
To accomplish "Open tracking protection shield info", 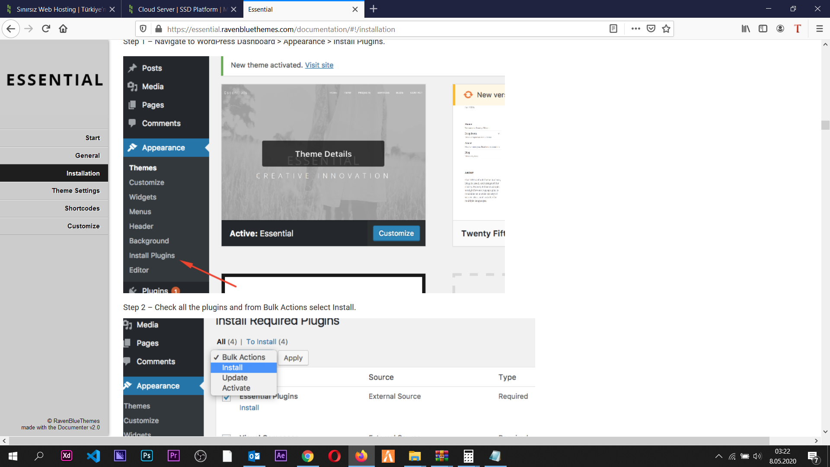I will [143, 29].
